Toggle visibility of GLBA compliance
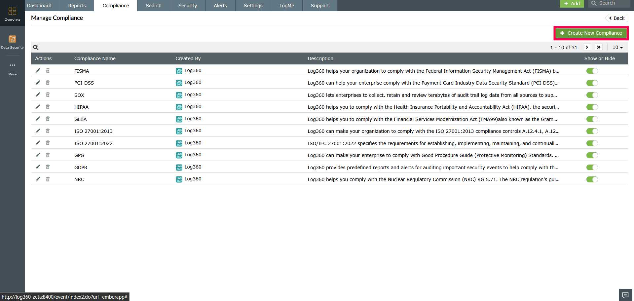Screen dimensions: 634x301 point(592,119)
